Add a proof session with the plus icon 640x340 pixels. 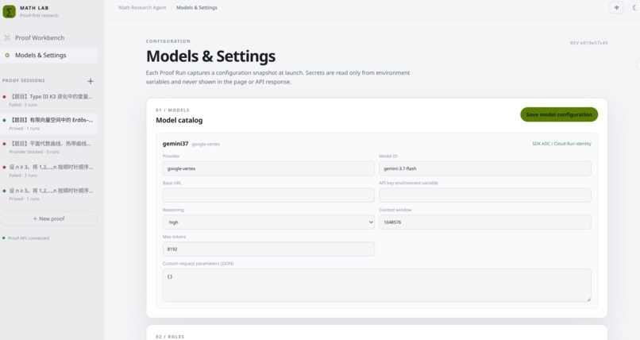click(x=91, y=81)
